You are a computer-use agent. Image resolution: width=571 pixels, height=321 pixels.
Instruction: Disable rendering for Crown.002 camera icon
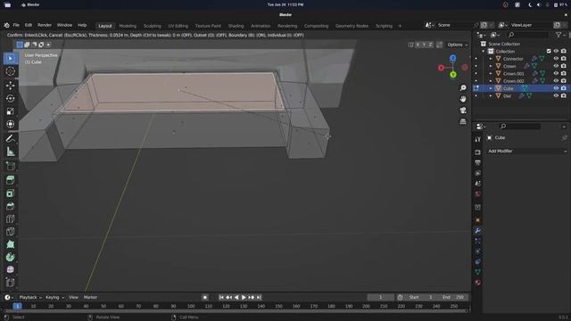click(563, 81)
